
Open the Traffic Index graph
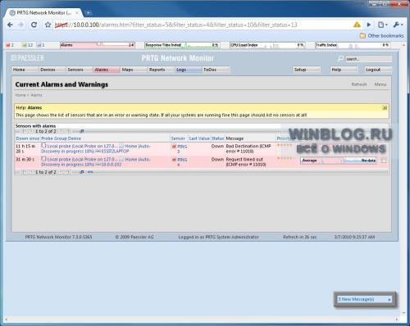coord(353,45)
